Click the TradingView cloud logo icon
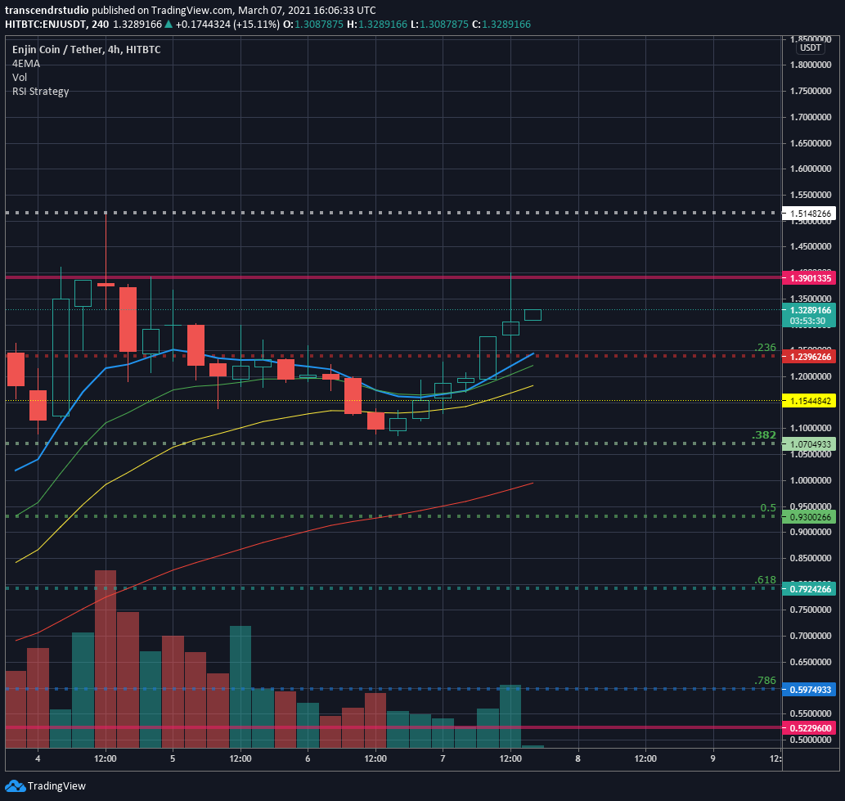Viewport: 845px width, 801px height. point(15,786)
